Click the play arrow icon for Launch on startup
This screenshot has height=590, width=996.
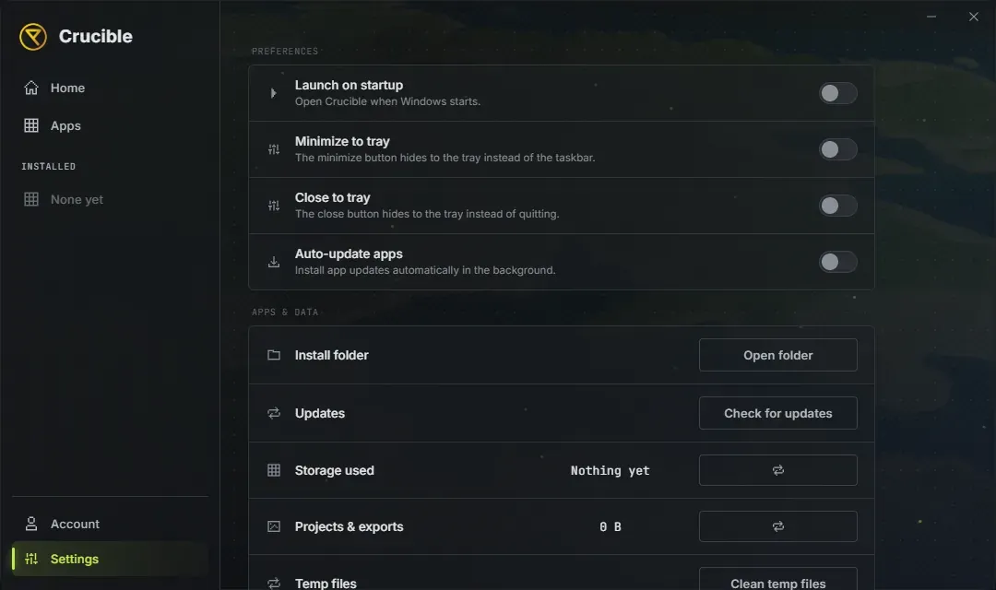(274, 93)
